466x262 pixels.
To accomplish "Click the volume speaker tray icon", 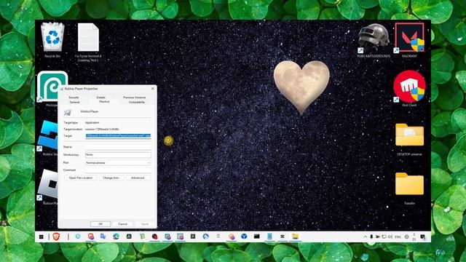I will [390, 237].
